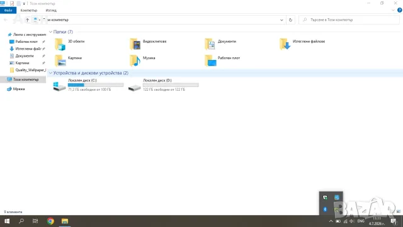This screenshot has width=403, height=227.
Task: Open the Видеоклипове folder
Action: 149,44
